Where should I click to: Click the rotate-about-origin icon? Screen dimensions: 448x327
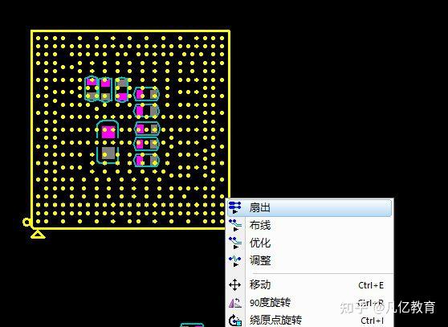coord(235,321)
